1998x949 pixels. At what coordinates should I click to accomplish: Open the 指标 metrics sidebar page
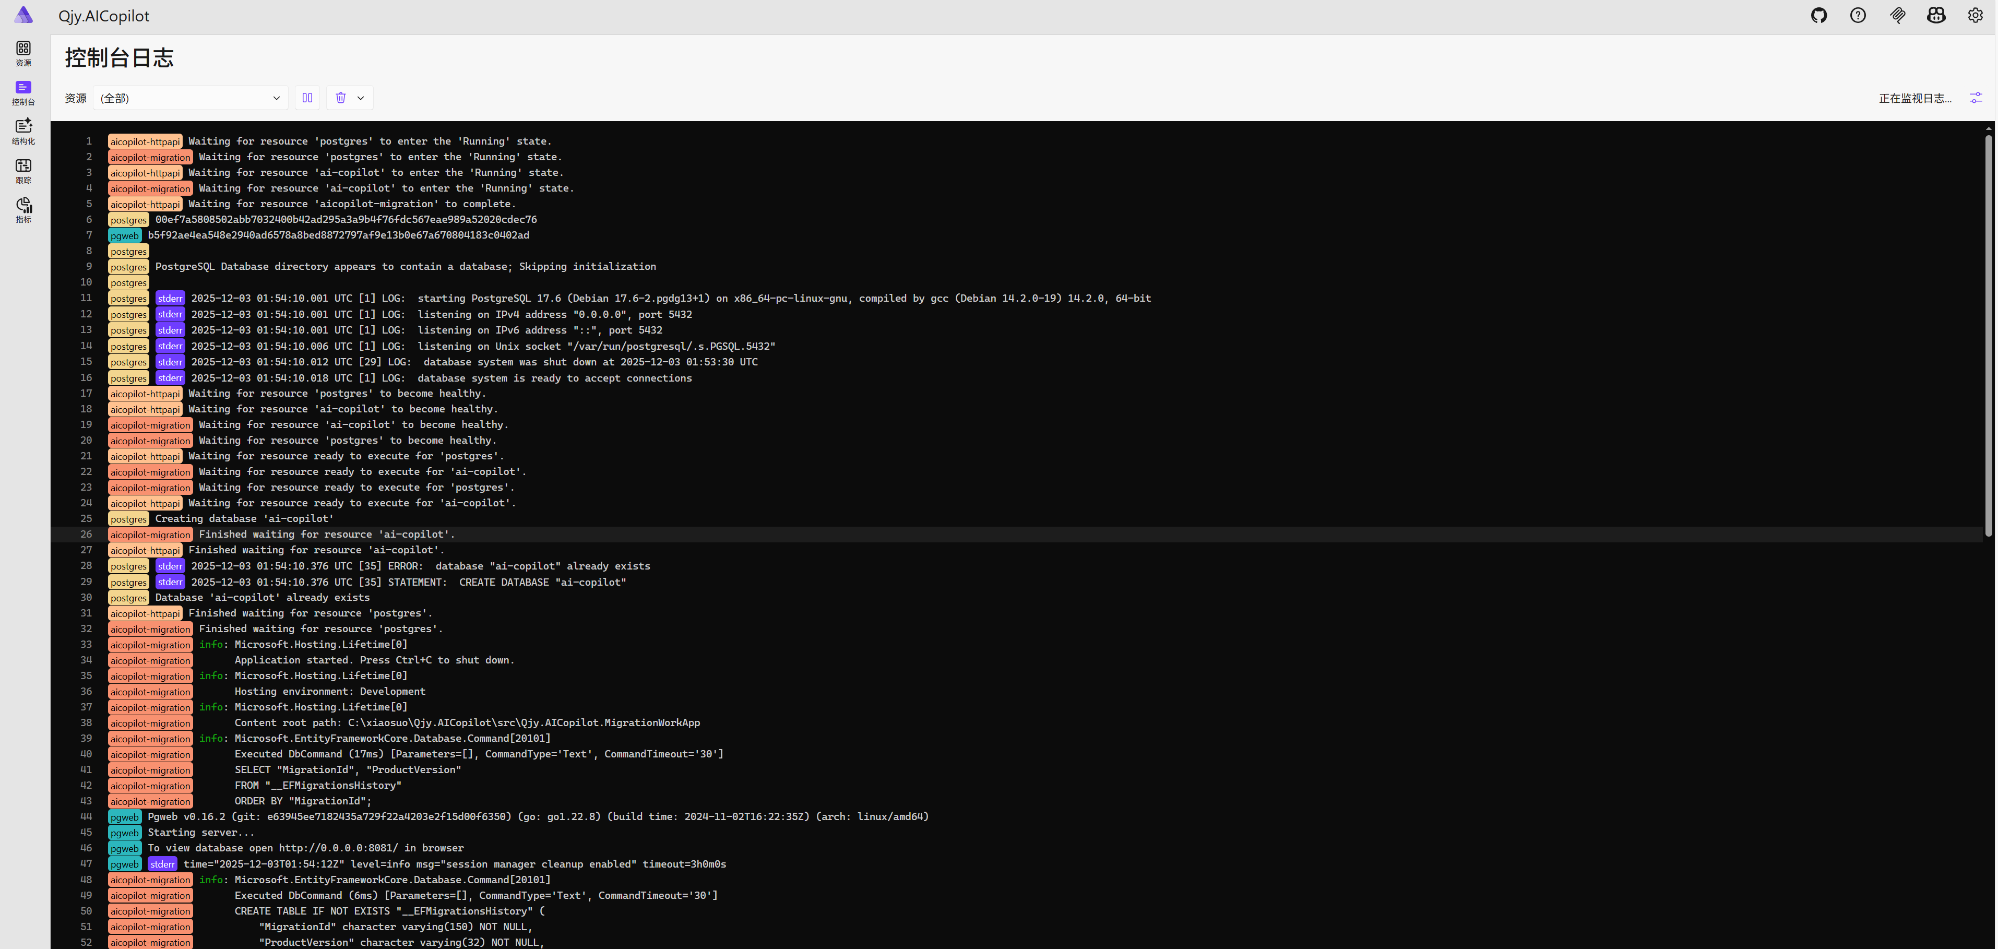(x=23, y=209)
